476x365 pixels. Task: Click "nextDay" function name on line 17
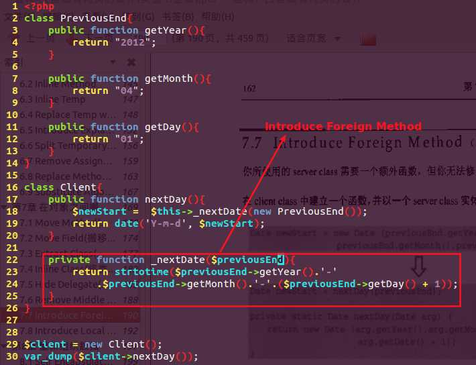click(166, 199)
